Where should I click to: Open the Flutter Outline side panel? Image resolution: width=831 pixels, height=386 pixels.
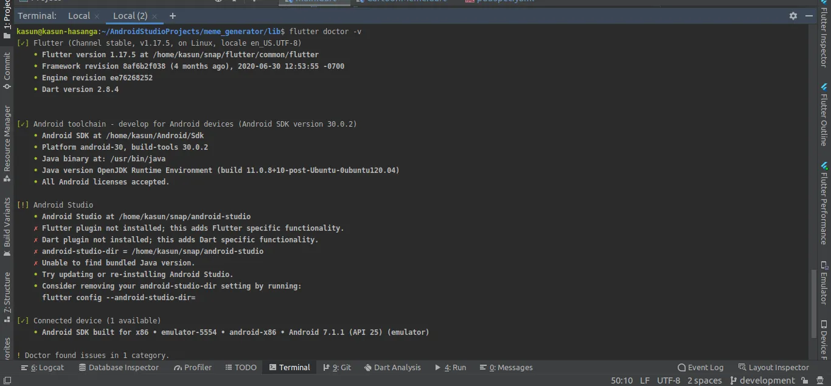824,116
